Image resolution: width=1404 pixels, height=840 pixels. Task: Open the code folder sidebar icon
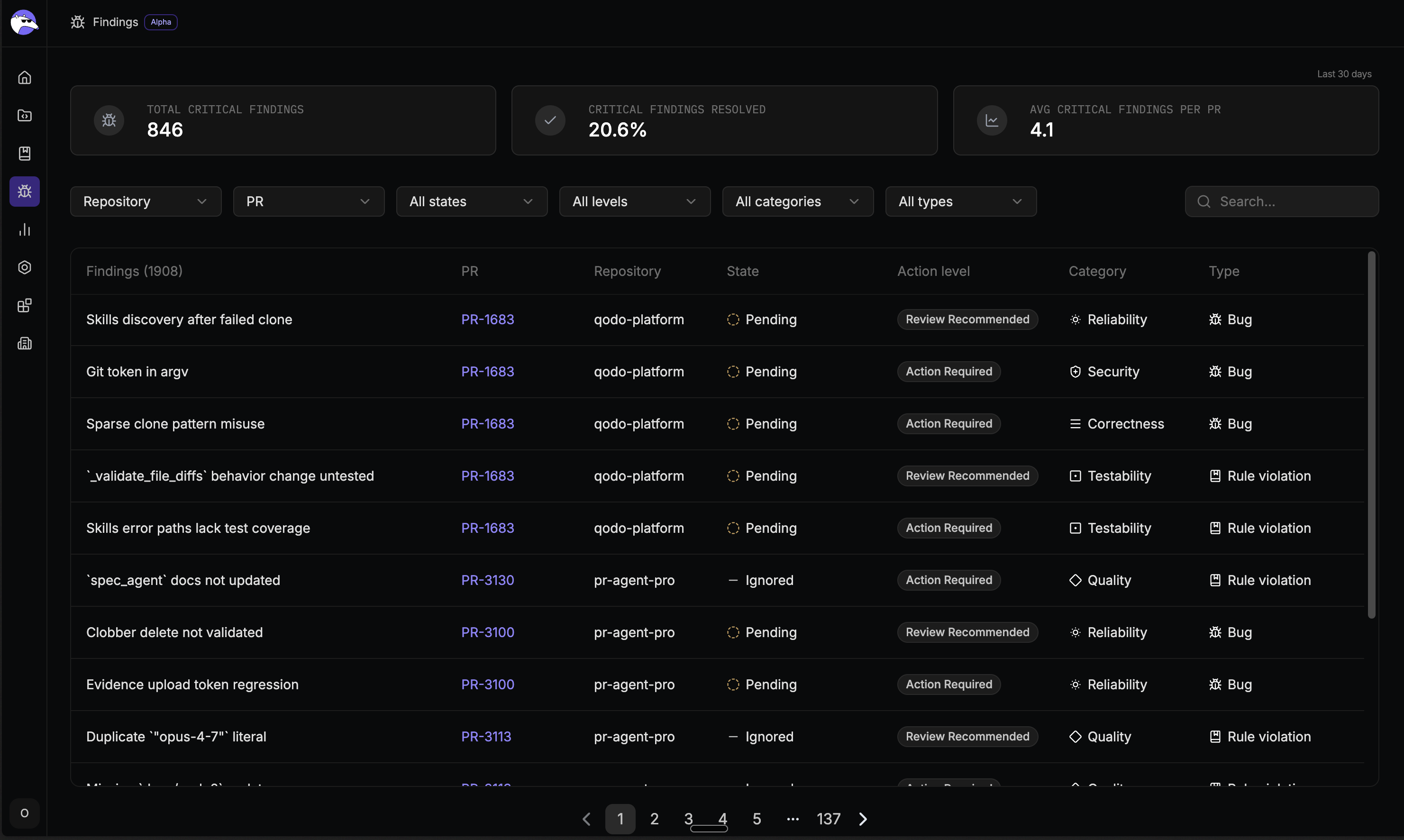pos(24,116)
